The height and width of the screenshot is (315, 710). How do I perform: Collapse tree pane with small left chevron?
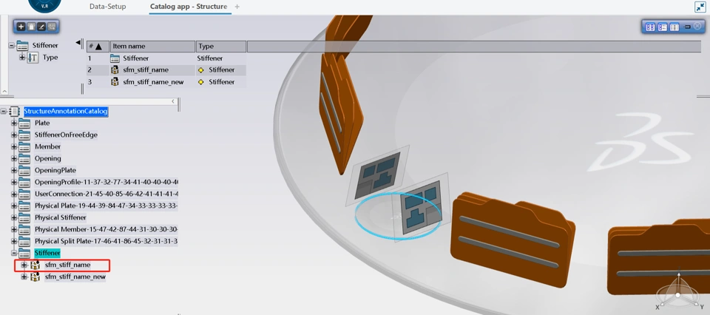tap(173, 101)
